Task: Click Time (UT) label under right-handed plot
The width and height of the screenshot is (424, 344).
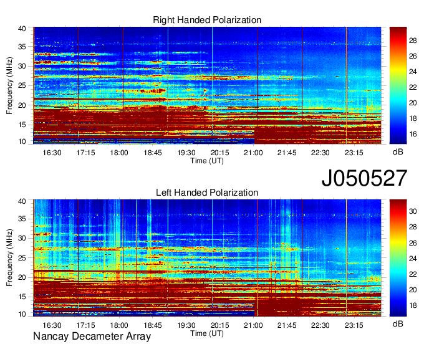Action: tap(207, 161)
